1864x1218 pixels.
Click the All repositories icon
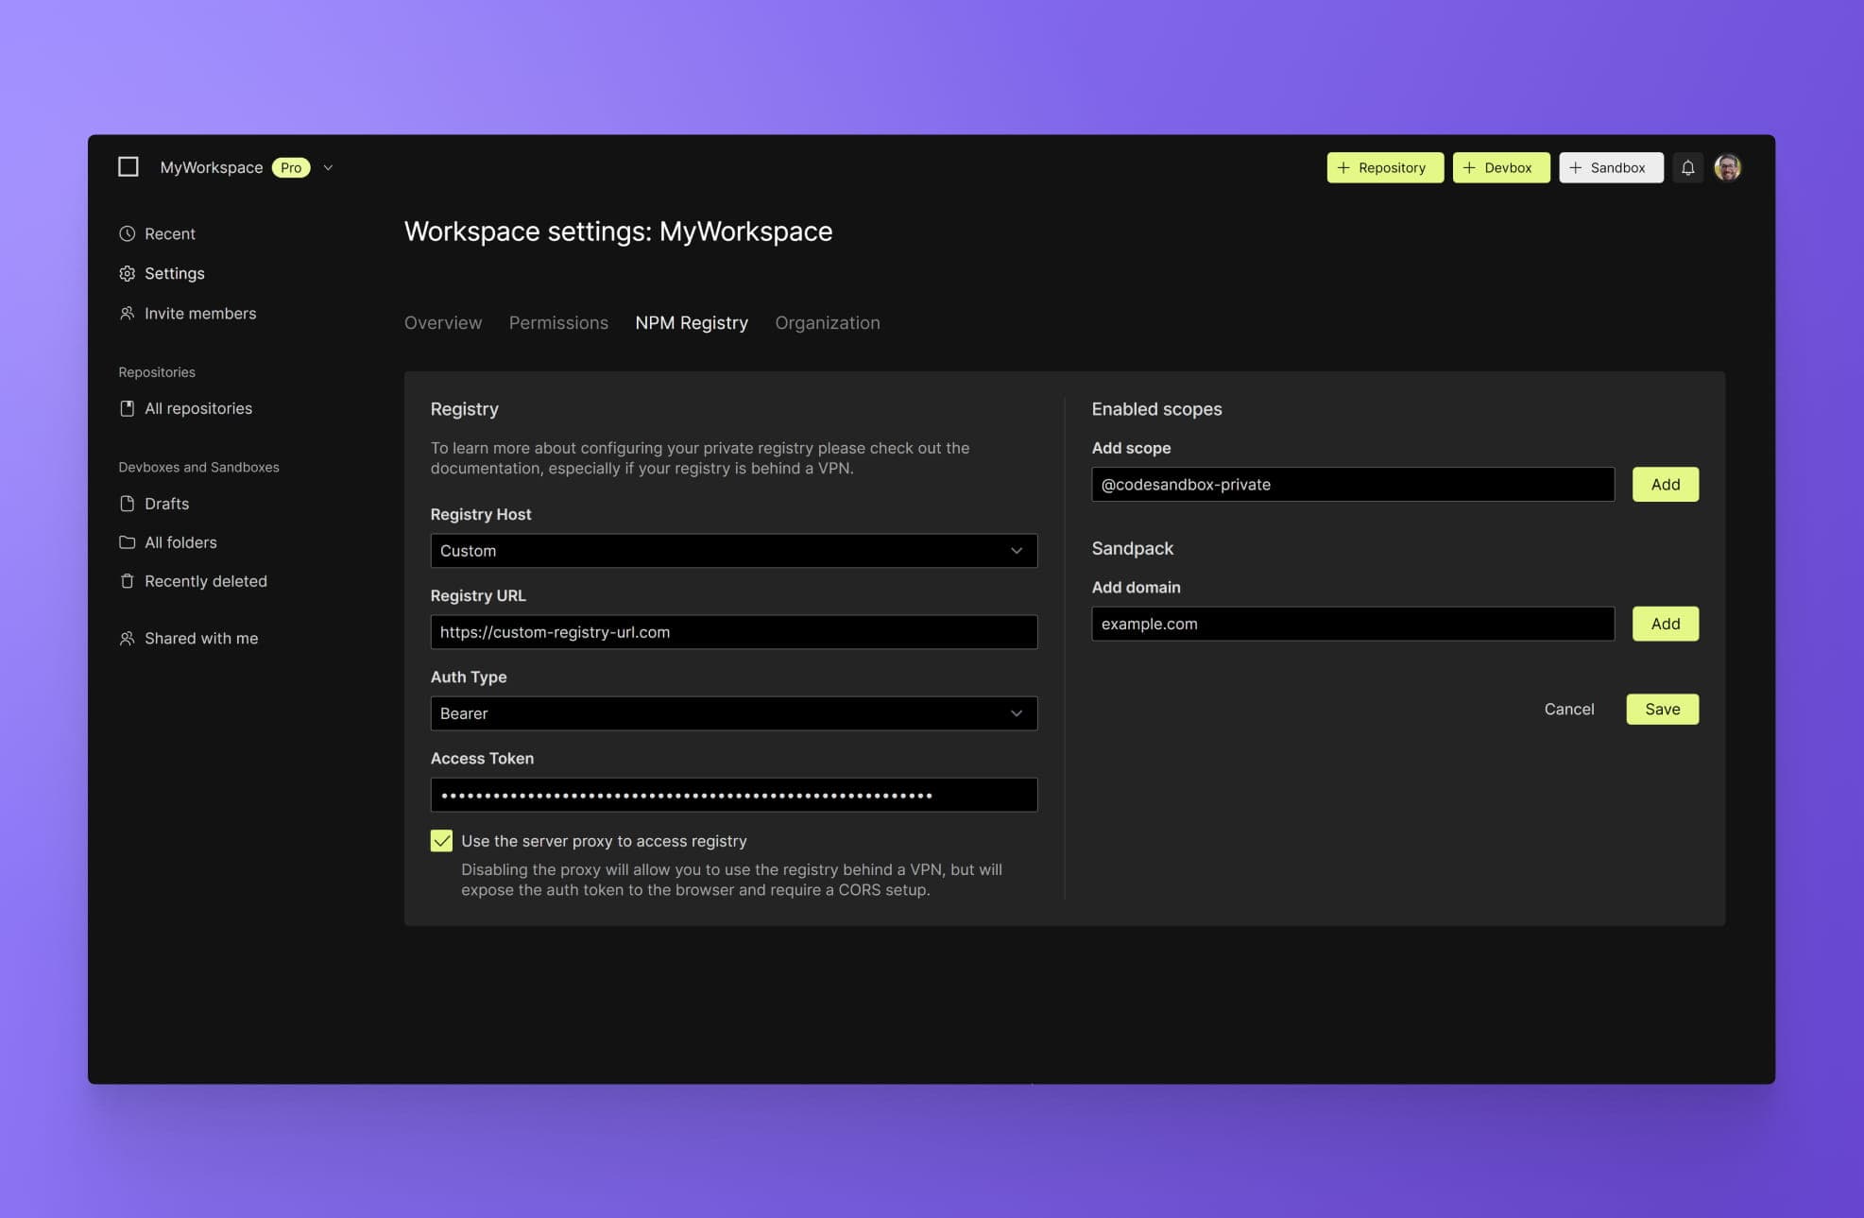coord(127,408)
